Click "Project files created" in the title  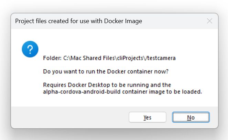[42, 21]
